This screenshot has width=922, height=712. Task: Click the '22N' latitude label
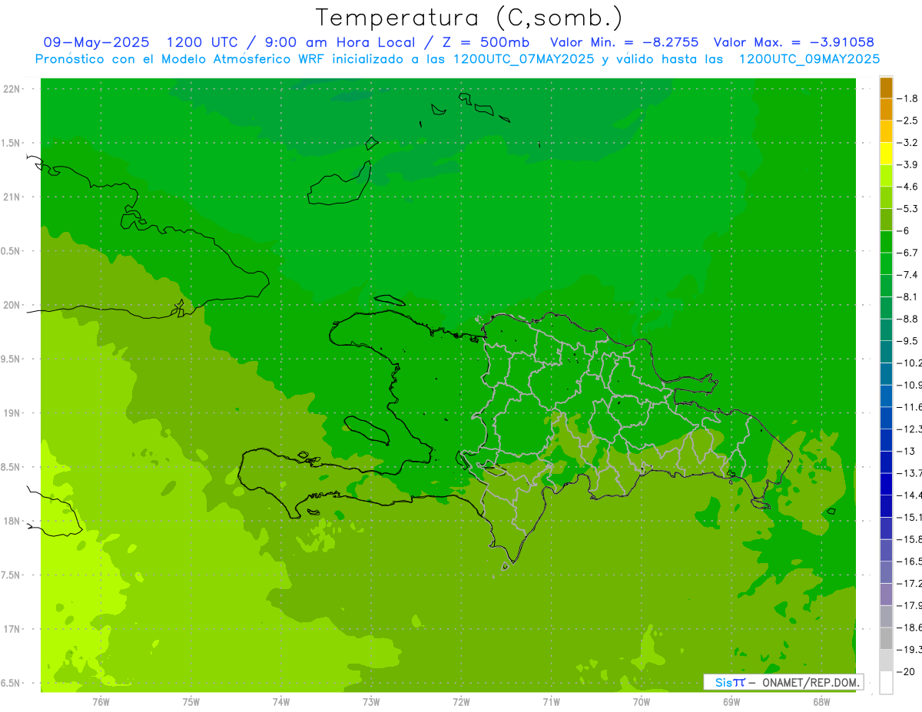tap(12, 88)
